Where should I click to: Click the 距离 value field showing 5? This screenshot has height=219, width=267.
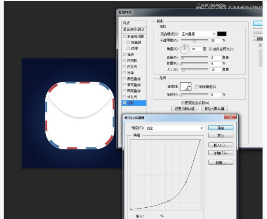point(216,57)
